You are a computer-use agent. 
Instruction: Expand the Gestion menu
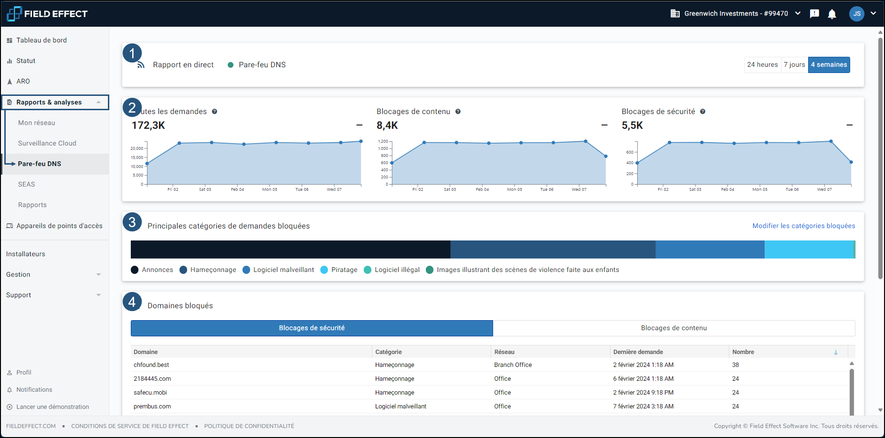click(99, 274)
